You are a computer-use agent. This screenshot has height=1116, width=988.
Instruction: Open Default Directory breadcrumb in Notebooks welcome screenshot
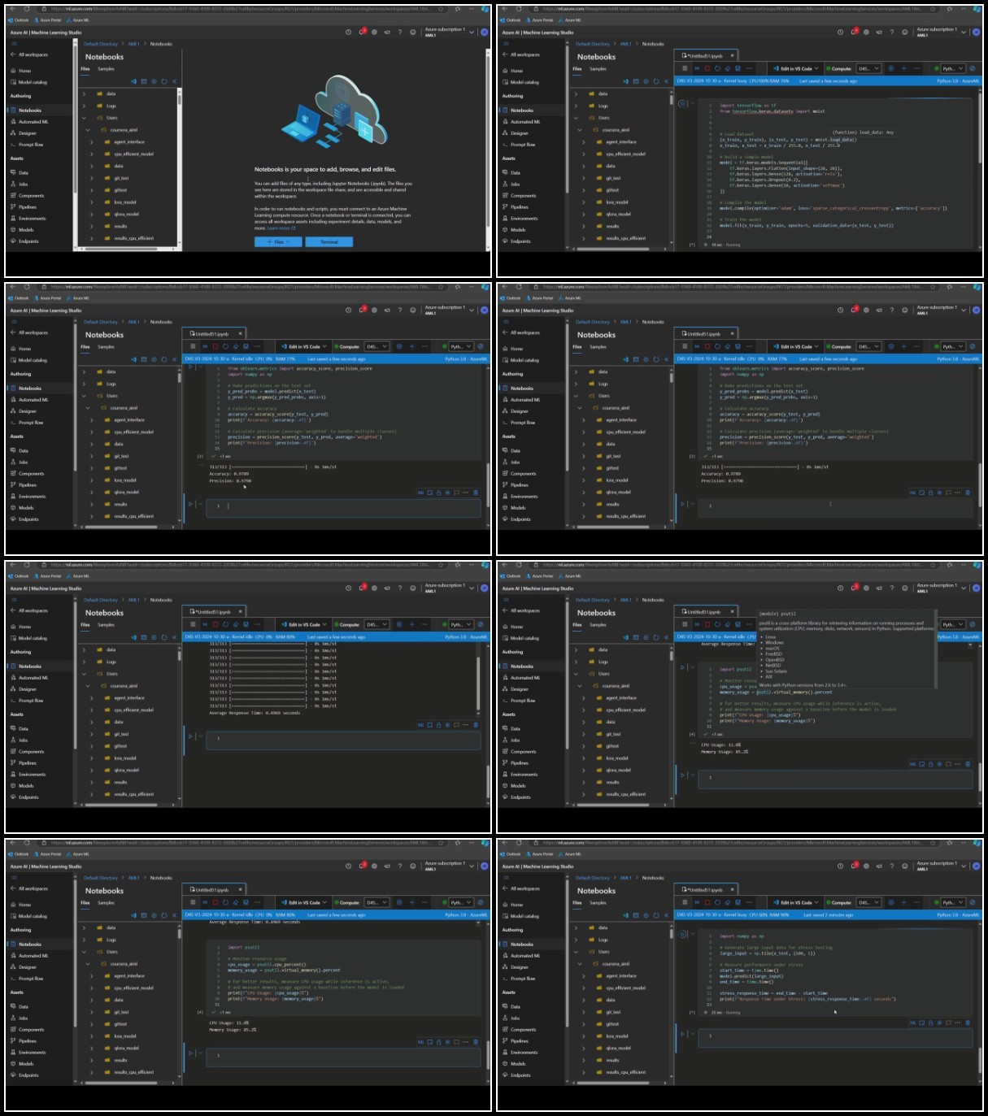click(101, 44)
